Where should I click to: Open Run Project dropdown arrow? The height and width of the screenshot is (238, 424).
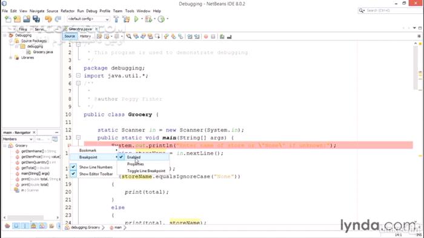click(142, 19)
